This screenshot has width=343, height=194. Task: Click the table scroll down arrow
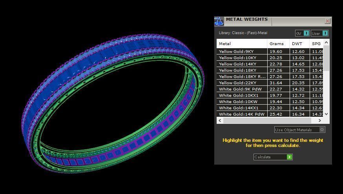click(326, 114)
